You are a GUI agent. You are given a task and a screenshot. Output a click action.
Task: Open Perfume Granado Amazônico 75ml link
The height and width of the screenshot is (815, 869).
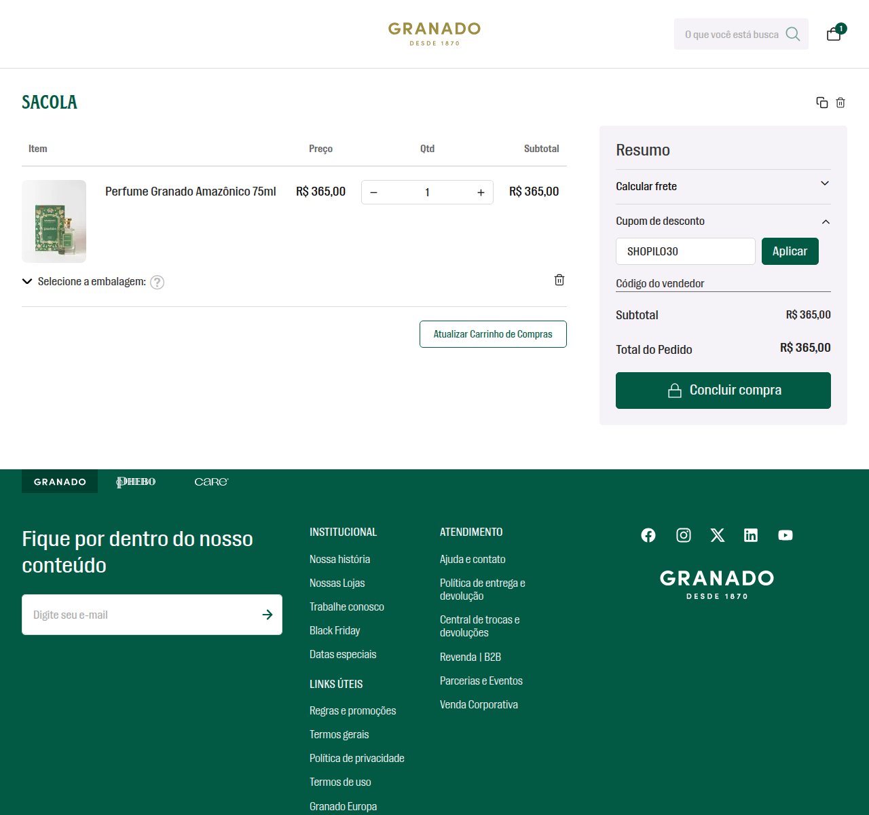coord(191,192)
